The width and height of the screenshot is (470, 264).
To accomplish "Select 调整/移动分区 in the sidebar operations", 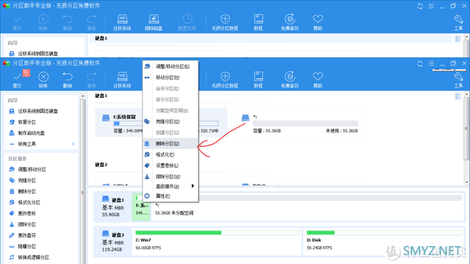I will (32, 170).
